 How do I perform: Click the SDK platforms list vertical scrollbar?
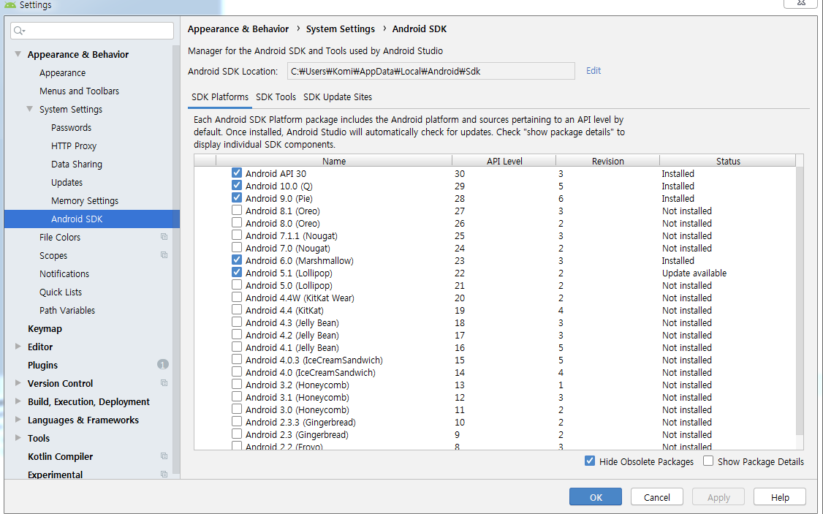click(x=800, y=301)
